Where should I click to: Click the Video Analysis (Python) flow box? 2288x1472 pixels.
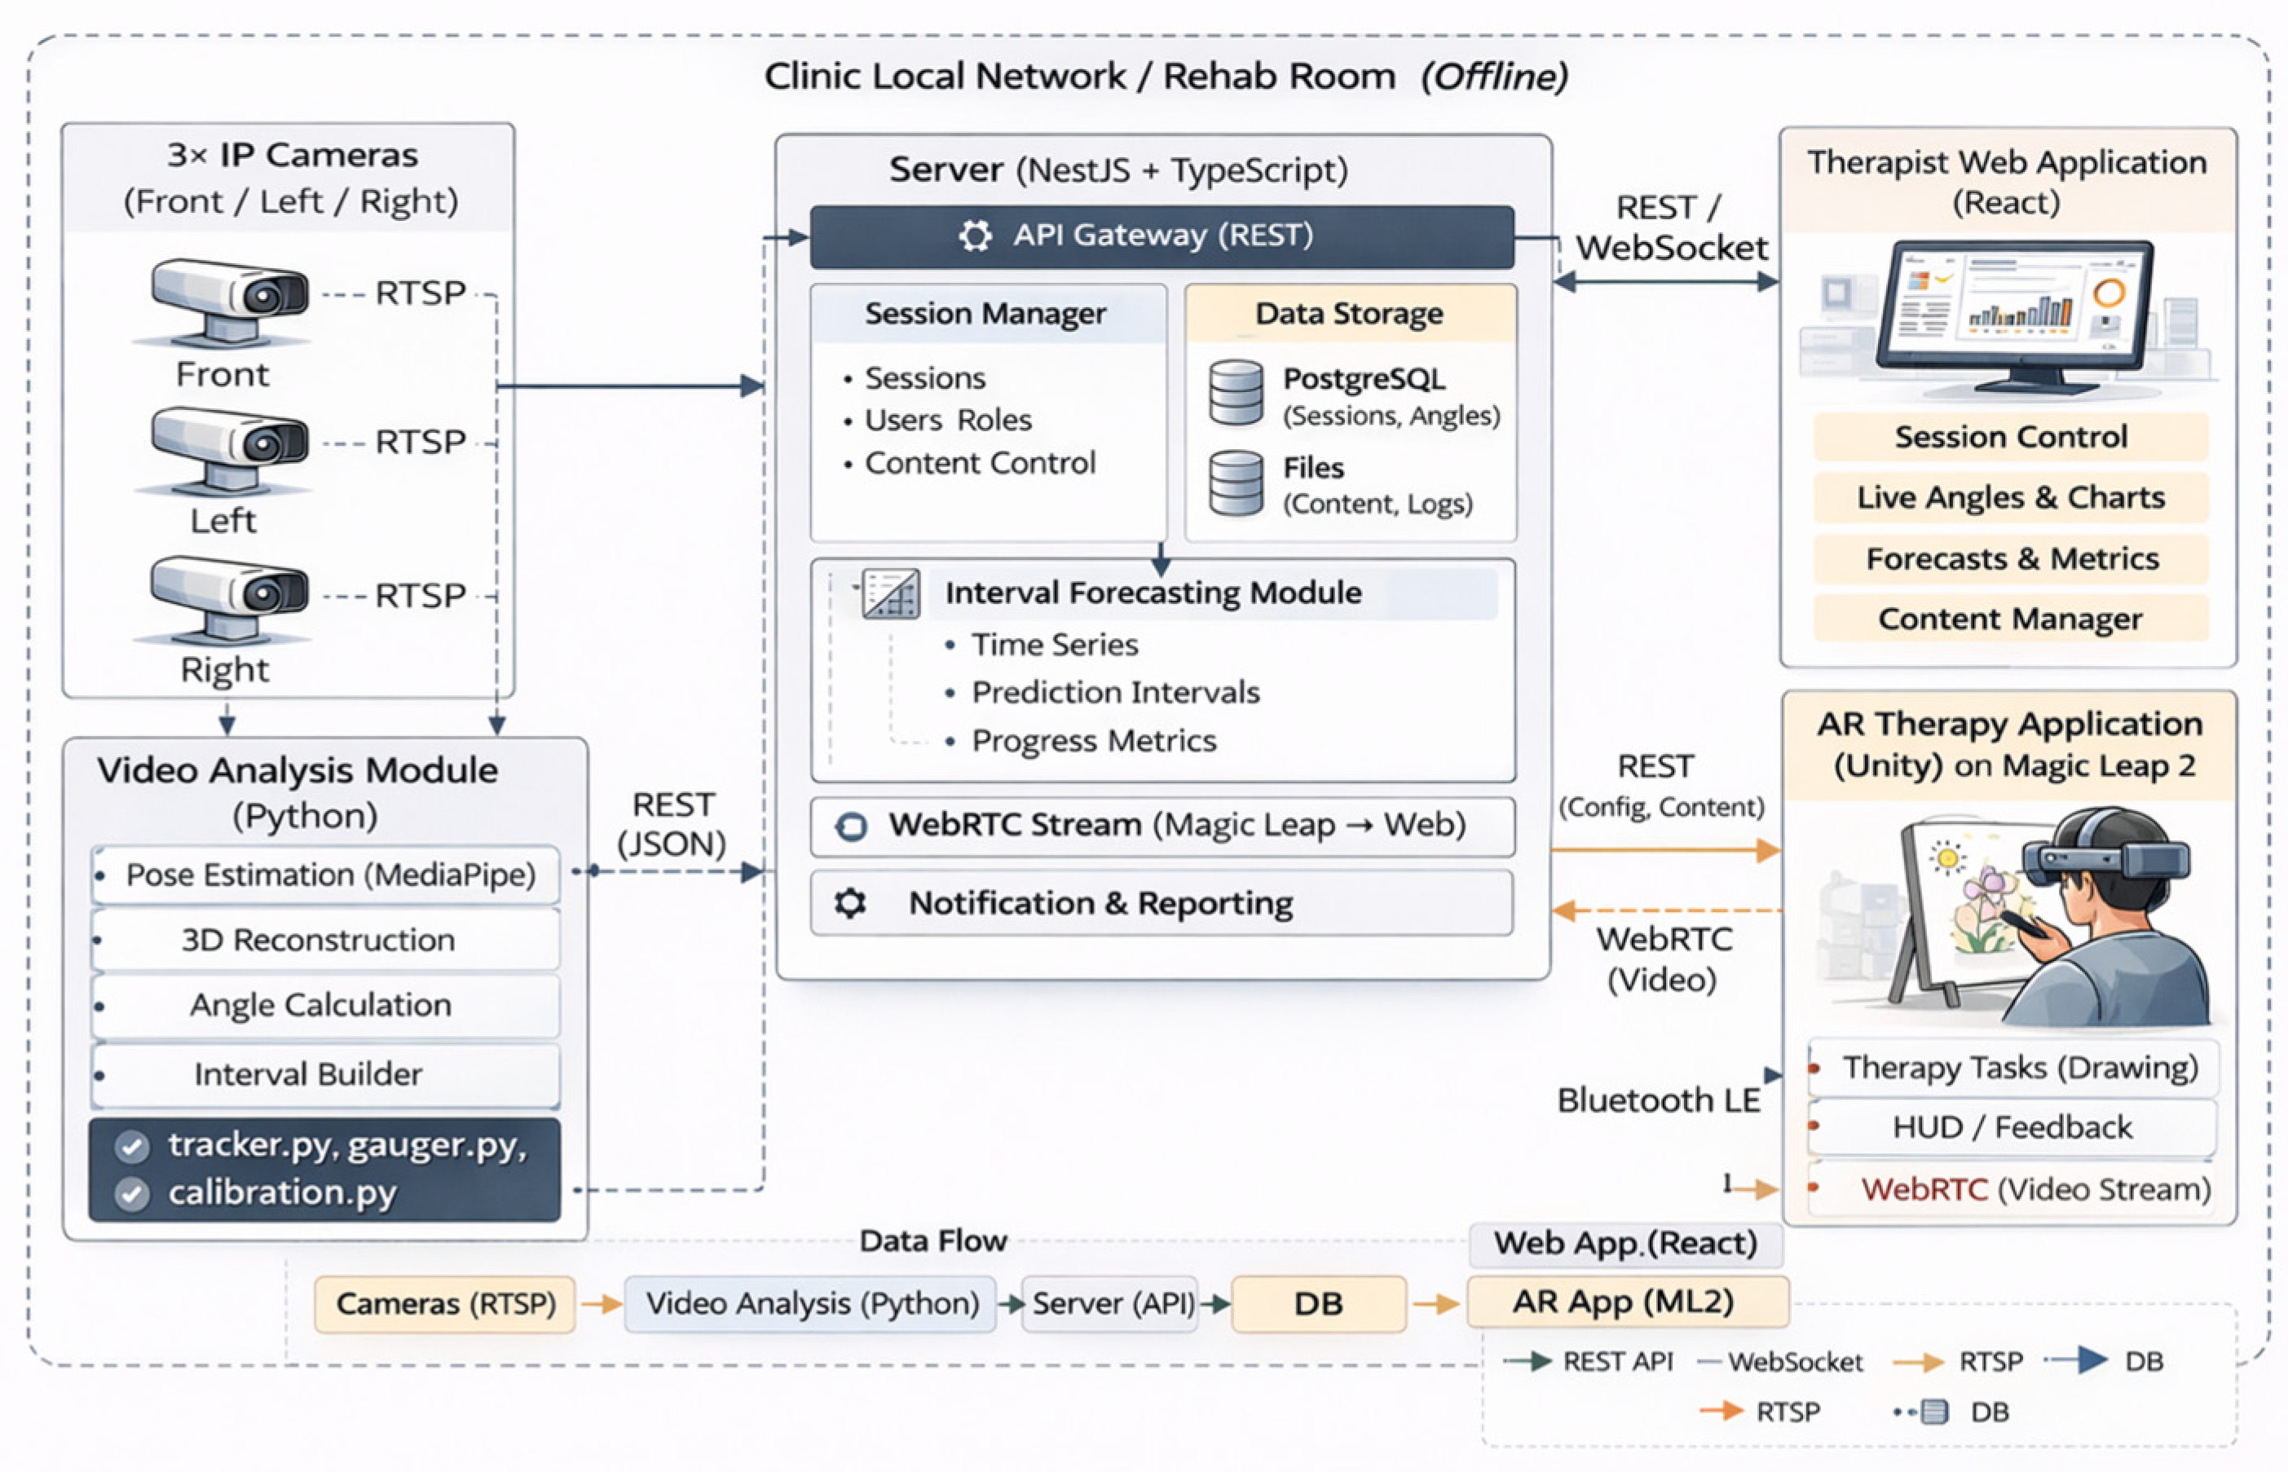click(809, 1305)
